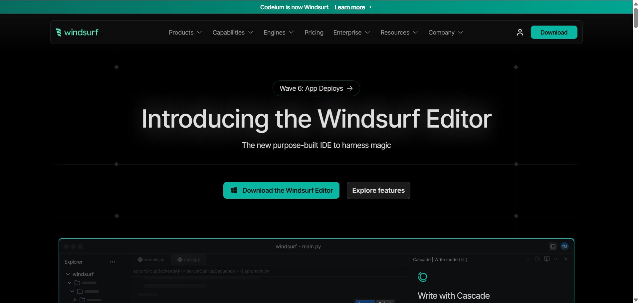
Task: Click Download the Windsurf Editor button
Action: click(x=281, y=190)
